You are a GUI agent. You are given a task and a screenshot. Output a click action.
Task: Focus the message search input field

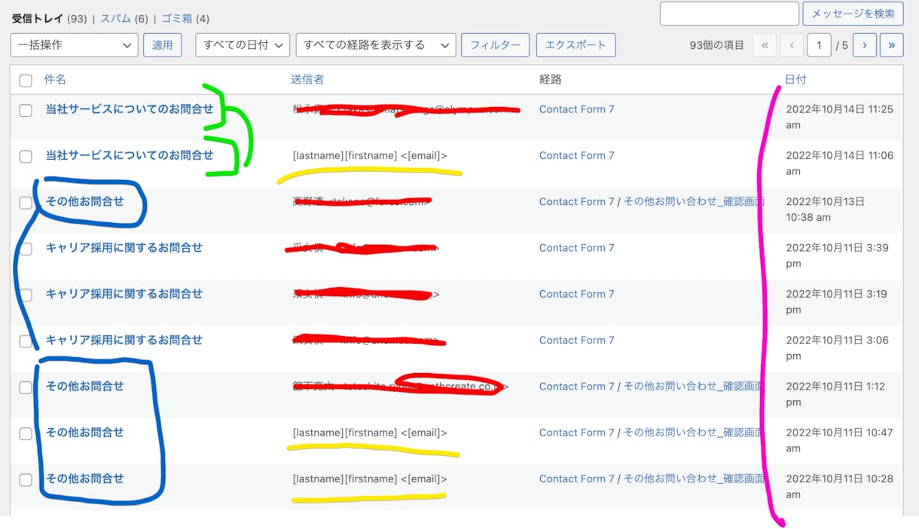click(x=729, y=14)
